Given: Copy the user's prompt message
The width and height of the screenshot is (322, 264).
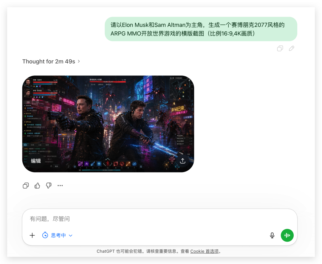Looking at the screenshot, I should [x=280, y=48].
